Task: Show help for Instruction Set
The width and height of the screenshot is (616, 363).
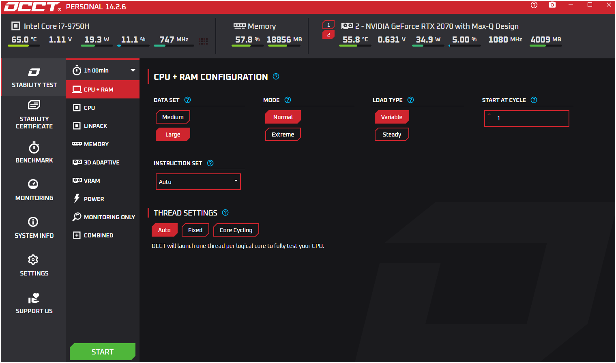Action: [x=210, y=163]
